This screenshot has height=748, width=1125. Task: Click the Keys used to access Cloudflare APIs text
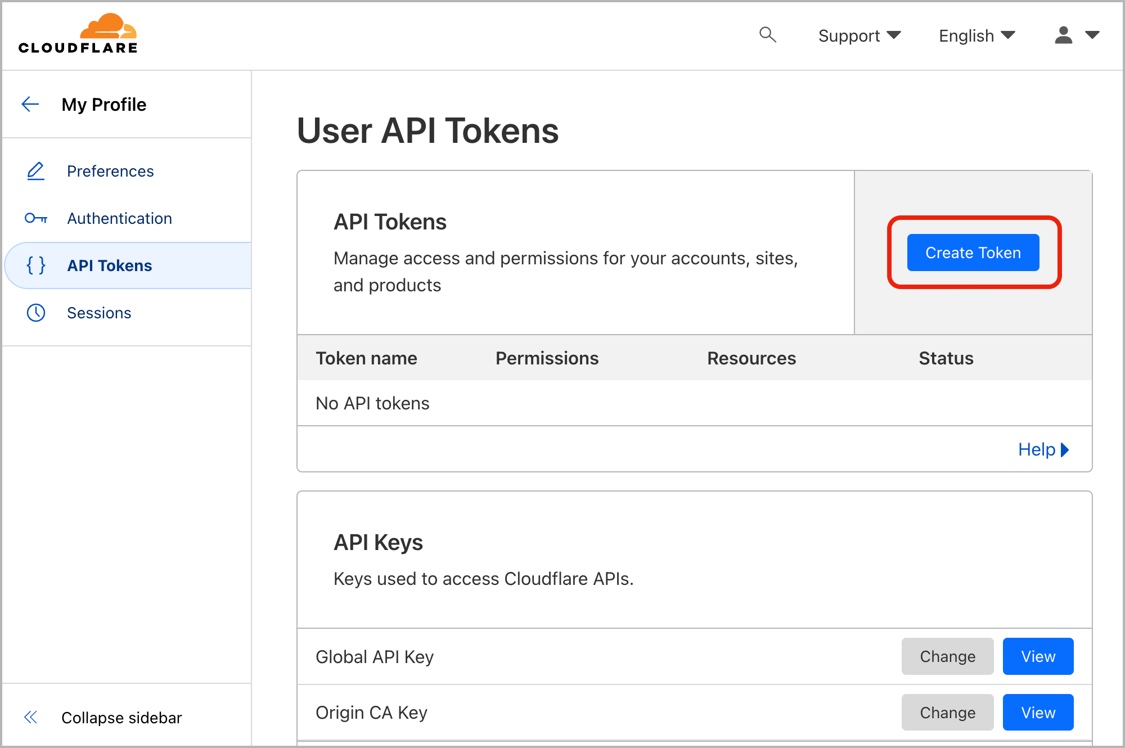click(x=483, y=579)
